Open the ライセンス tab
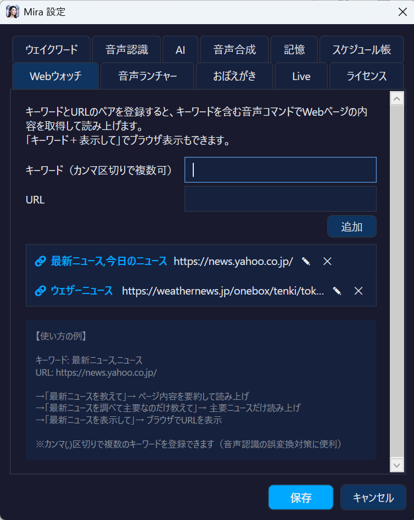 pos(367,76)
